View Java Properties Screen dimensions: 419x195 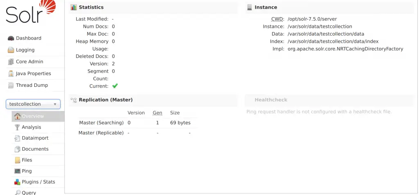point(34,74)
